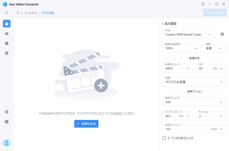Open the 画質 自動 dropdown
The width and height of the screenshot is (229, 151).
point(214,48)
